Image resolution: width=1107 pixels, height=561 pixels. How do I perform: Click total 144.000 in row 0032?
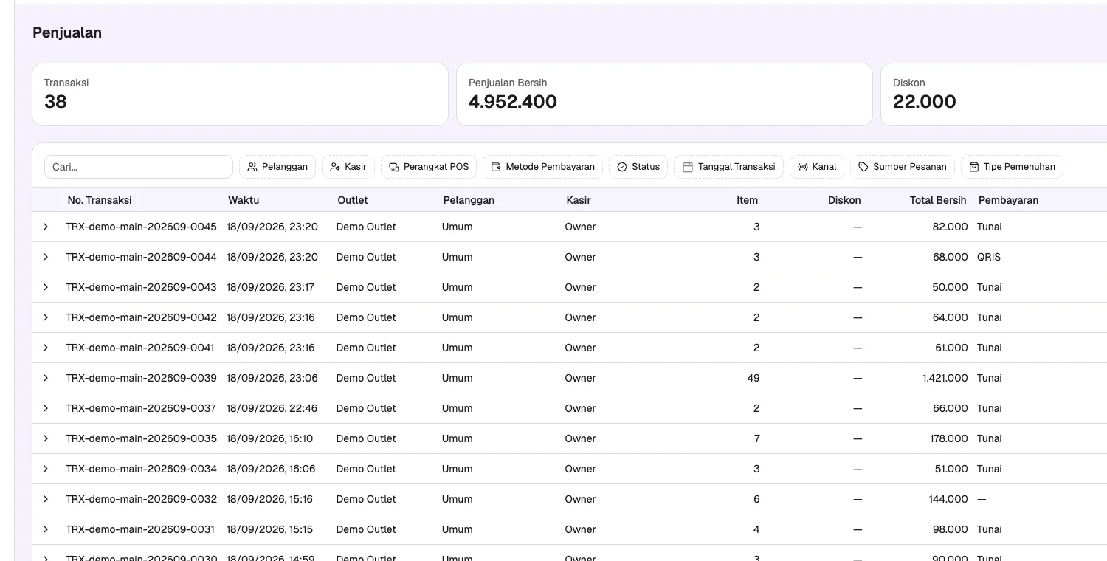[x=948, y=499]
